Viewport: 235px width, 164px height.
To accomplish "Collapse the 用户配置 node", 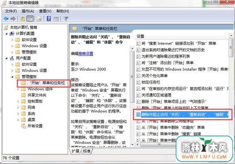I will [7, 58].
